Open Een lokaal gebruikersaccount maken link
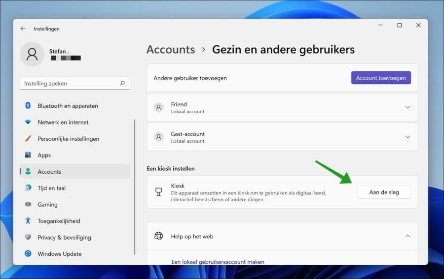 click(218, 262)
